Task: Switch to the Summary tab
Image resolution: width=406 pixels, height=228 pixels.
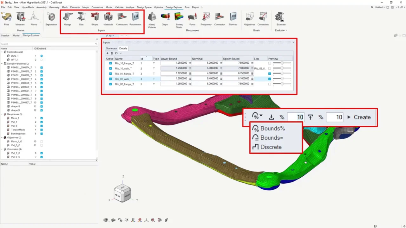Action: (x=111, y=48)
